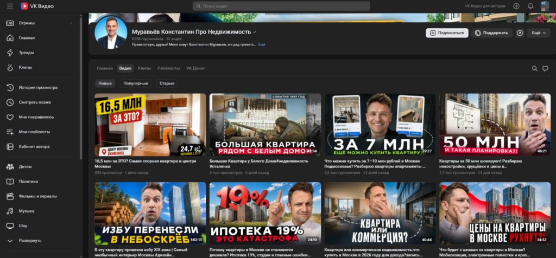Switch to the Плейлисты tab
This screenshot has width=556, height=258.
[x=168, y=68]
